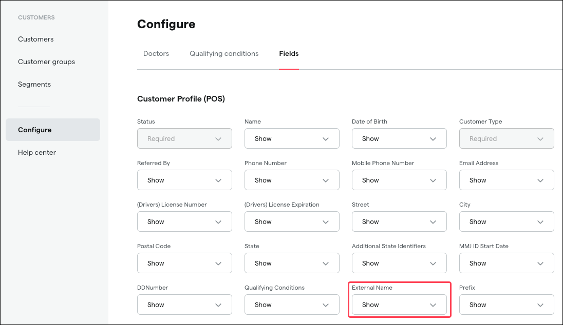Viewport: 563px width, 325px height.
Task: Open the Referred By dropdown
Action: point(184,180)
